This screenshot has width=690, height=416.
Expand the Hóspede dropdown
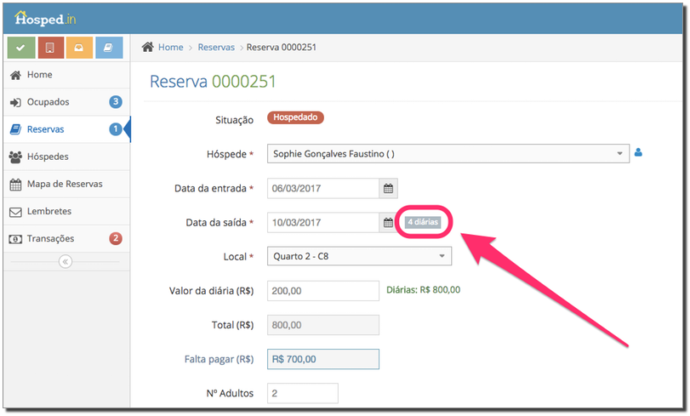pyautogui.click(x=448, y=154)
